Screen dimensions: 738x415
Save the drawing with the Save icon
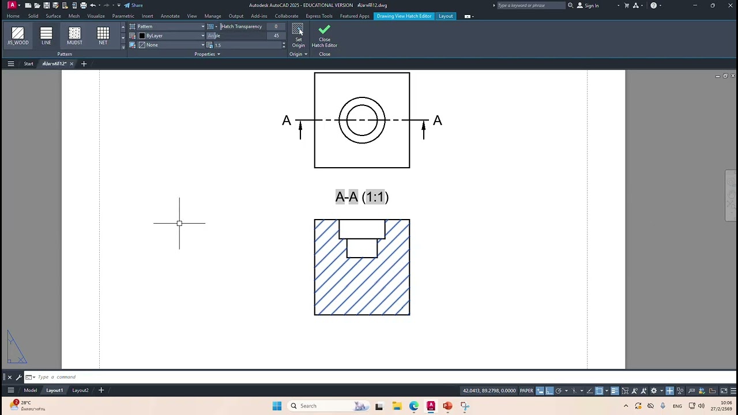(47, 5)
